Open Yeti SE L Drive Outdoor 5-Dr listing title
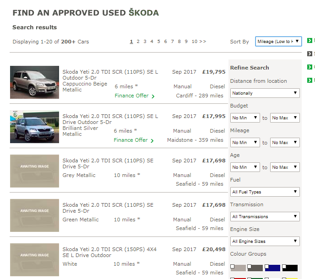The image size is (315, 279). [x=110, y=119]
